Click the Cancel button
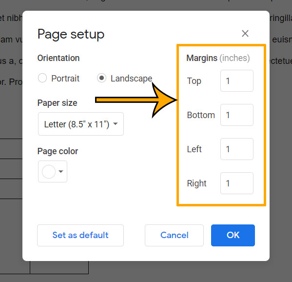Screen dimensions: 292x282 [175, 235]
